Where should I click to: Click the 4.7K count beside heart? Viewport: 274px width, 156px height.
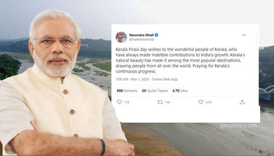(x=209, y=102)
